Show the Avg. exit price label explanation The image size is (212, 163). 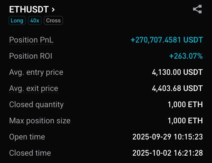(x=33, y=88)
